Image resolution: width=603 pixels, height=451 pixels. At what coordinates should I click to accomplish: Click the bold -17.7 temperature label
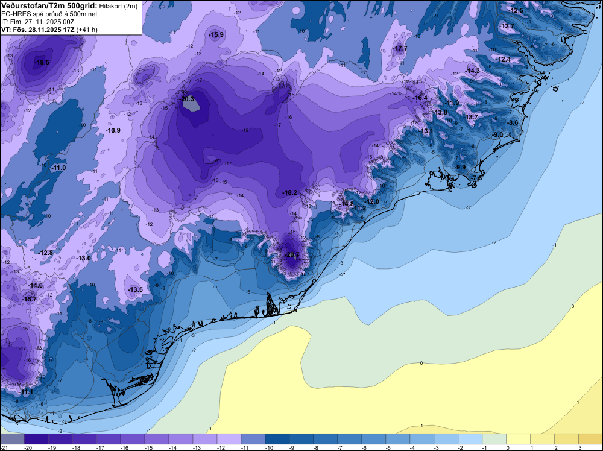click(400, 48)
